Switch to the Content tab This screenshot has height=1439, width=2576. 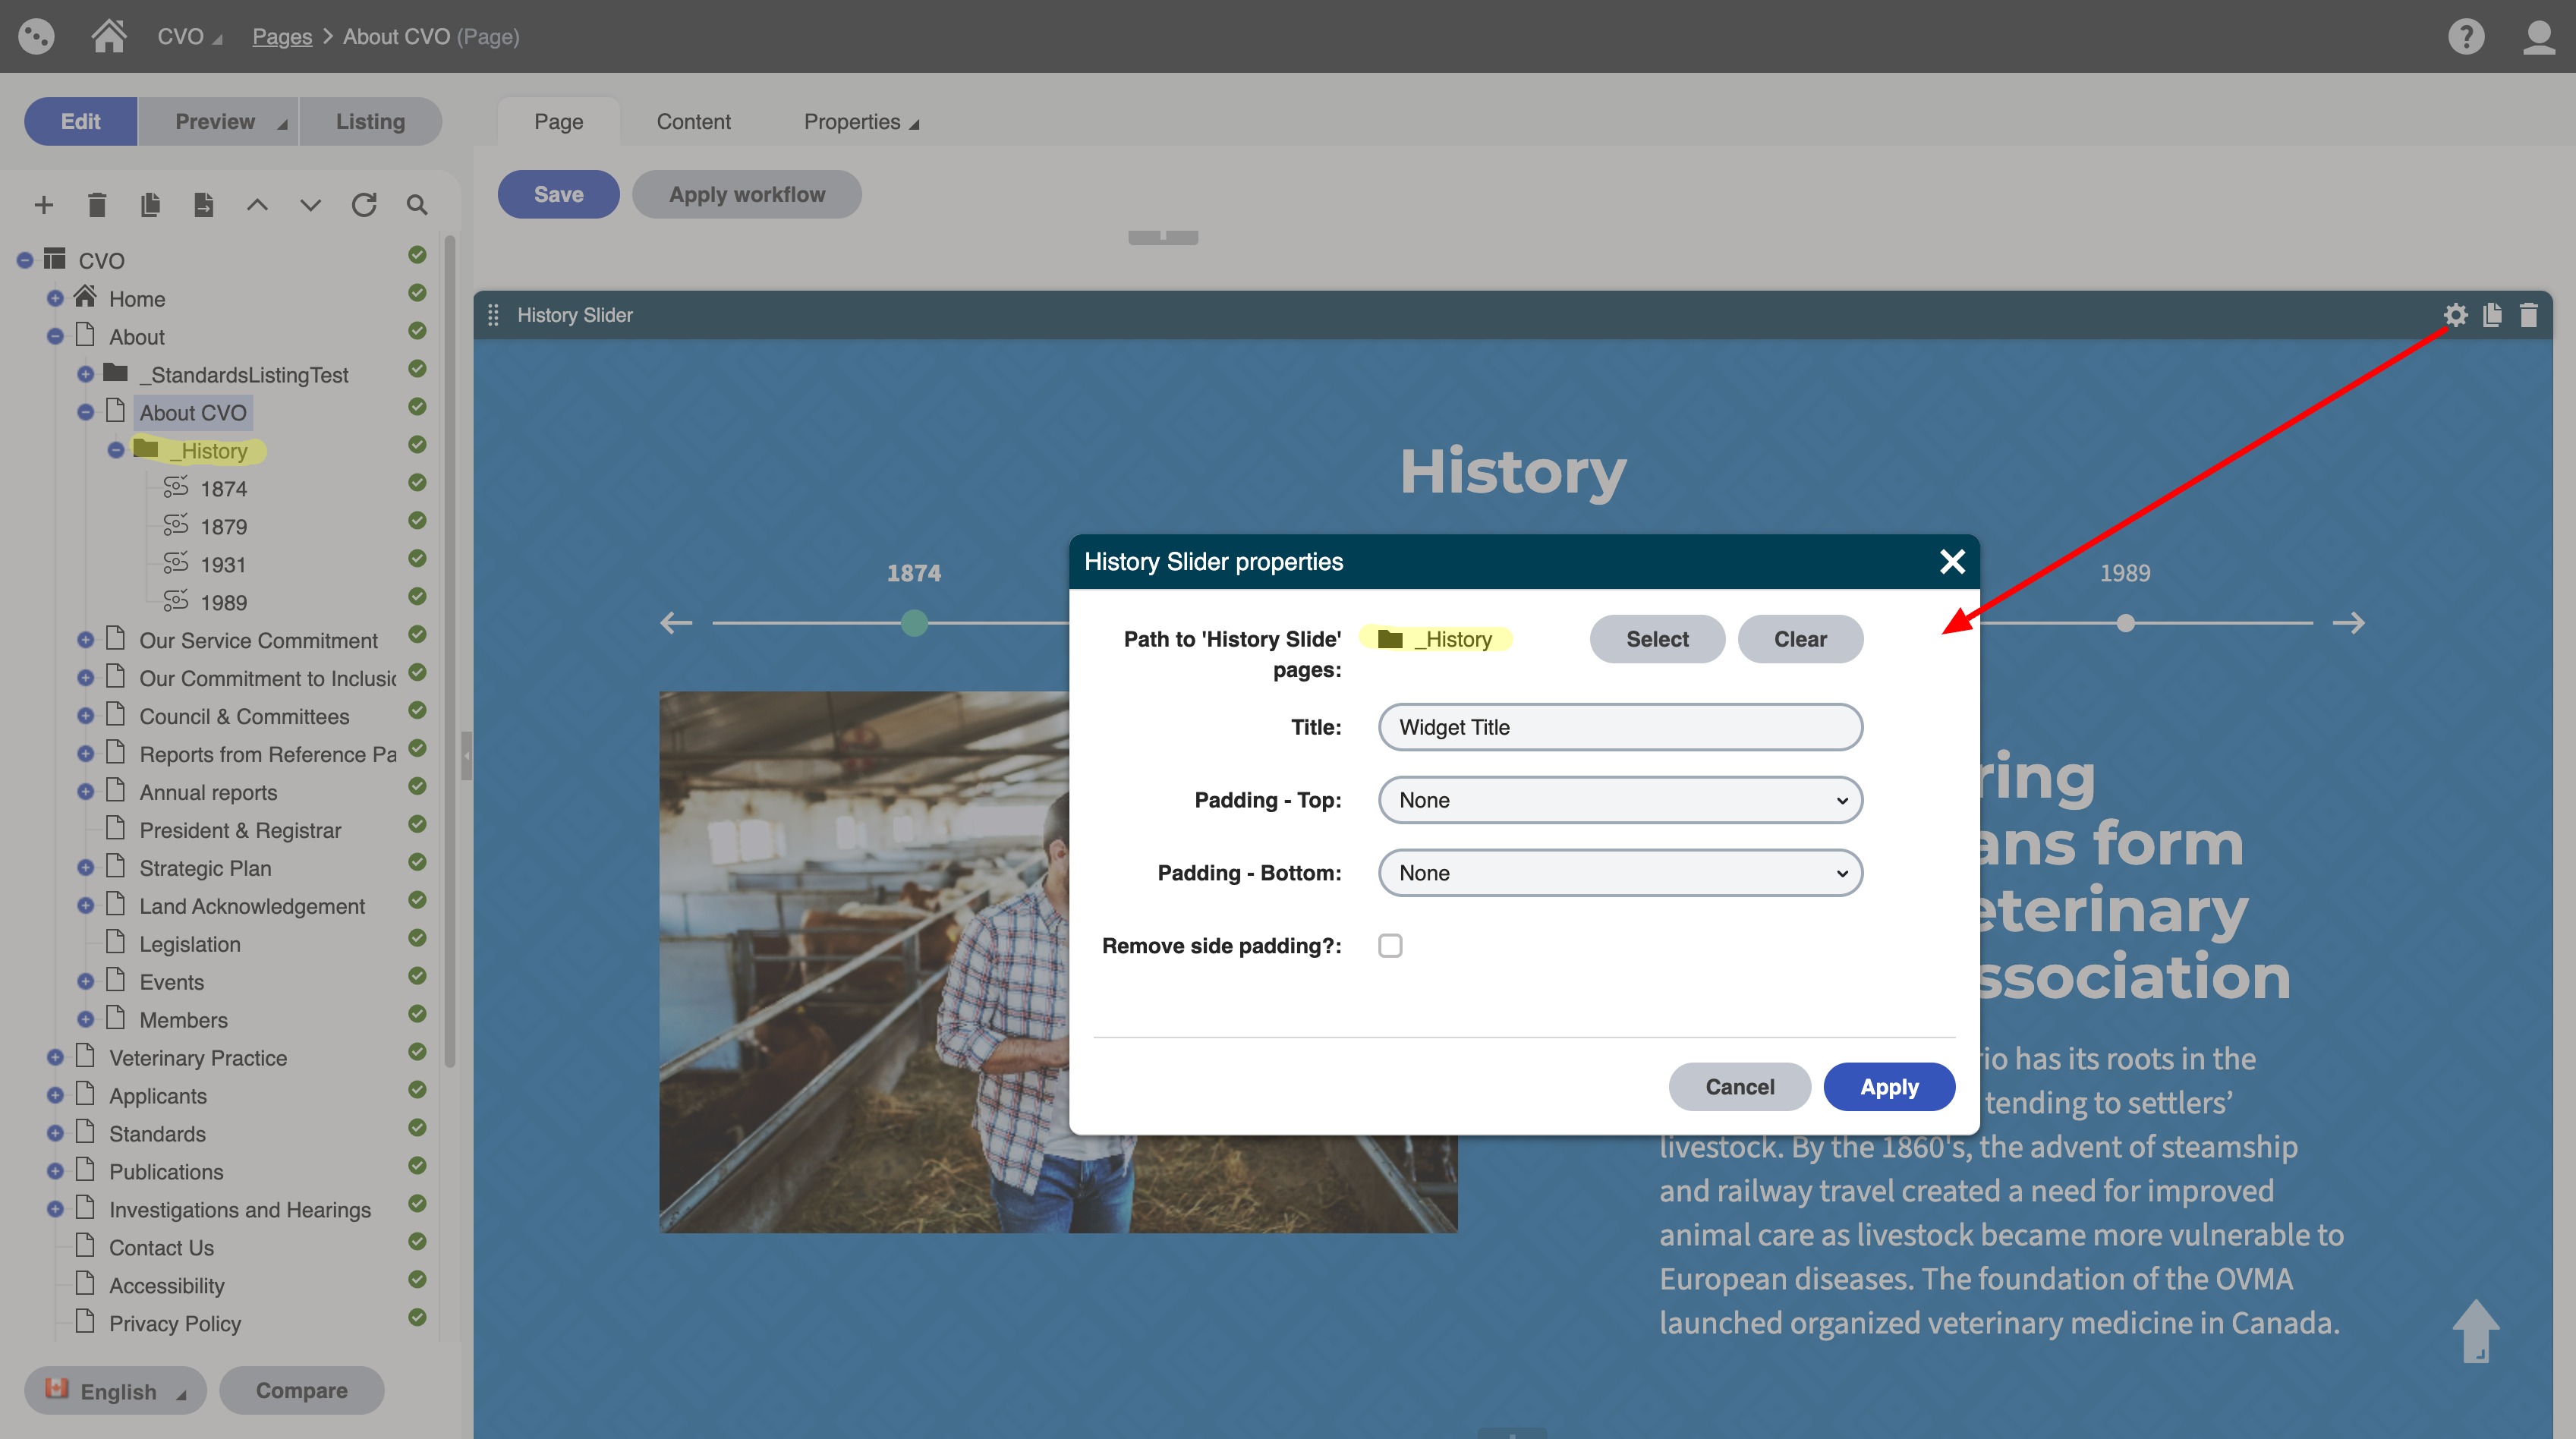coord(693,122)
